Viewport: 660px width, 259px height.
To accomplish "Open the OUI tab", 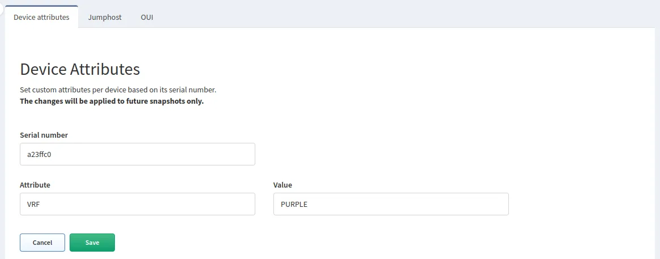I will 147,17.
